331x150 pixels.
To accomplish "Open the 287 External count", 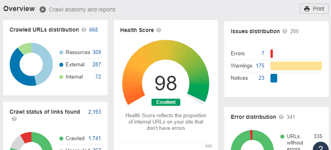I will click(96, 64).
